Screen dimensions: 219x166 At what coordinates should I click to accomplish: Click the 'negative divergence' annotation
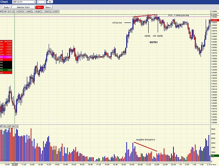(x=145, y=140)
